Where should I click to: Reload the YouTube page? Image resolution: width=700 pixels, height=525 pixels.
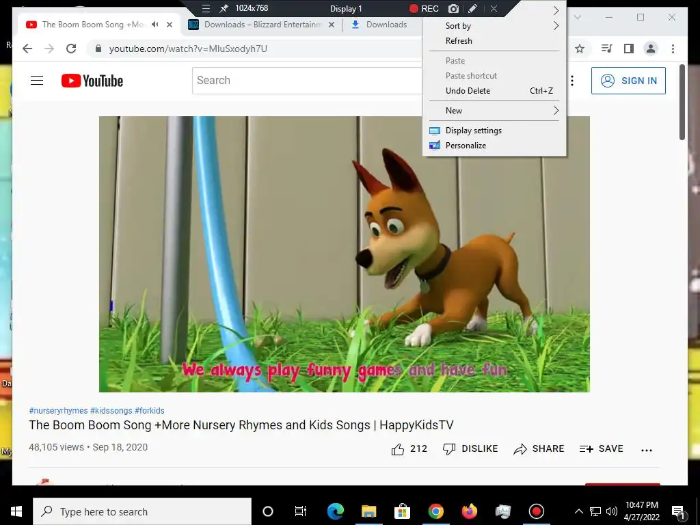pos(71,49)
